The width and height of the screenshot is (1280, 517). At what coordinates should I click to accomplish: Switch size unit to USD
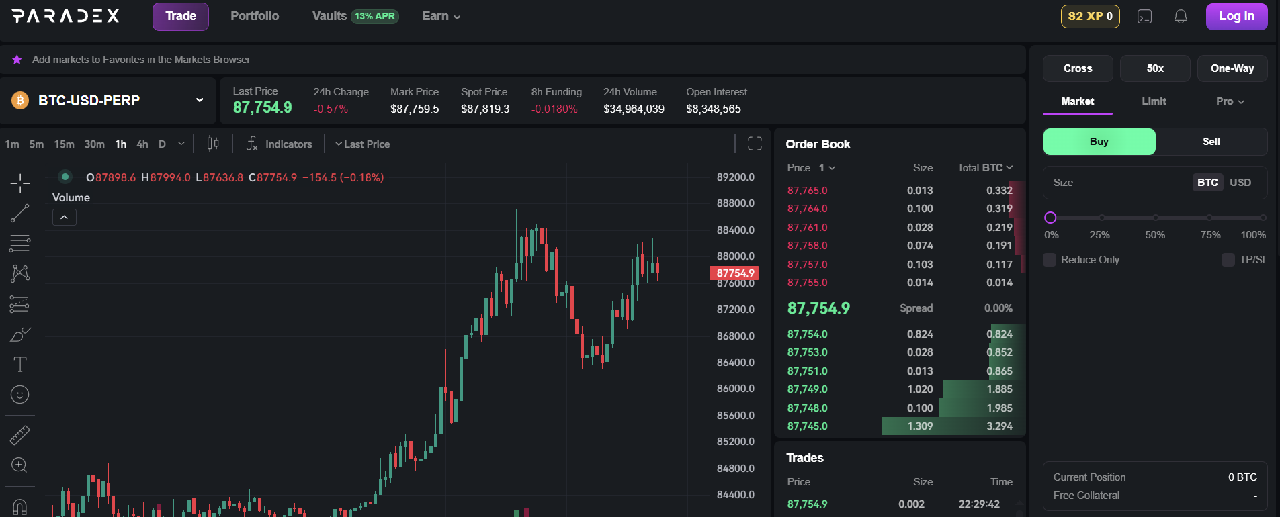tap(1240, 183)
